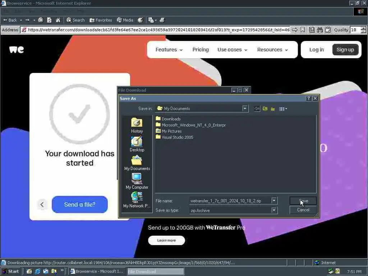368x276 pixels.
Task: Click the binoculars find icon
Action: pos(319,30)
